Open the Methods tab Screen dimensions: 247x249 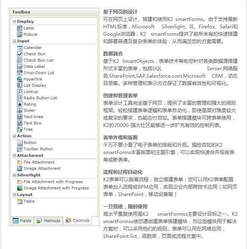[x=48, y=221]
